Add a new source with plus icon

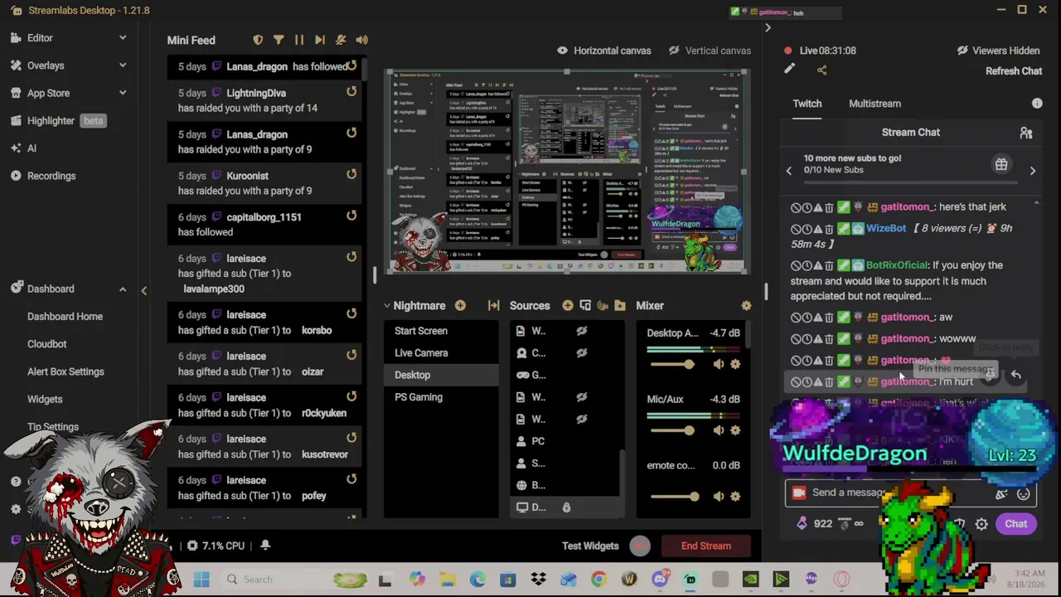[x=568, y=306]
